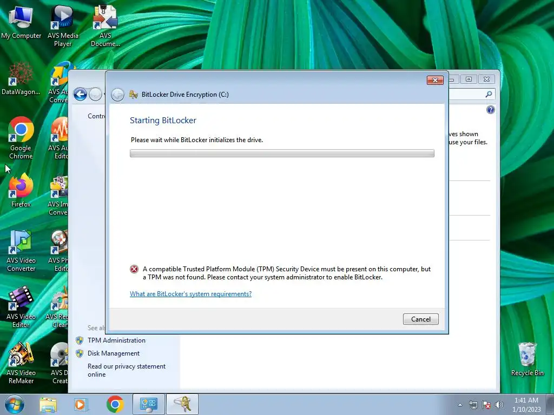Switch to Control Panel taskbar window
The width and height of the screenshot is (554, 415).
[148, 404]
